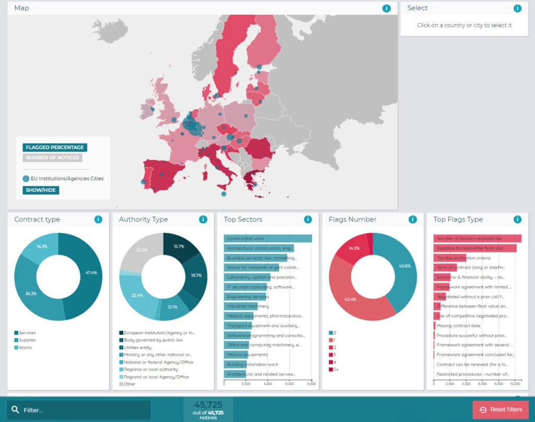
Task: Open the Authority Type info icon
Action: pyautogui.click(x=203, y=219)
